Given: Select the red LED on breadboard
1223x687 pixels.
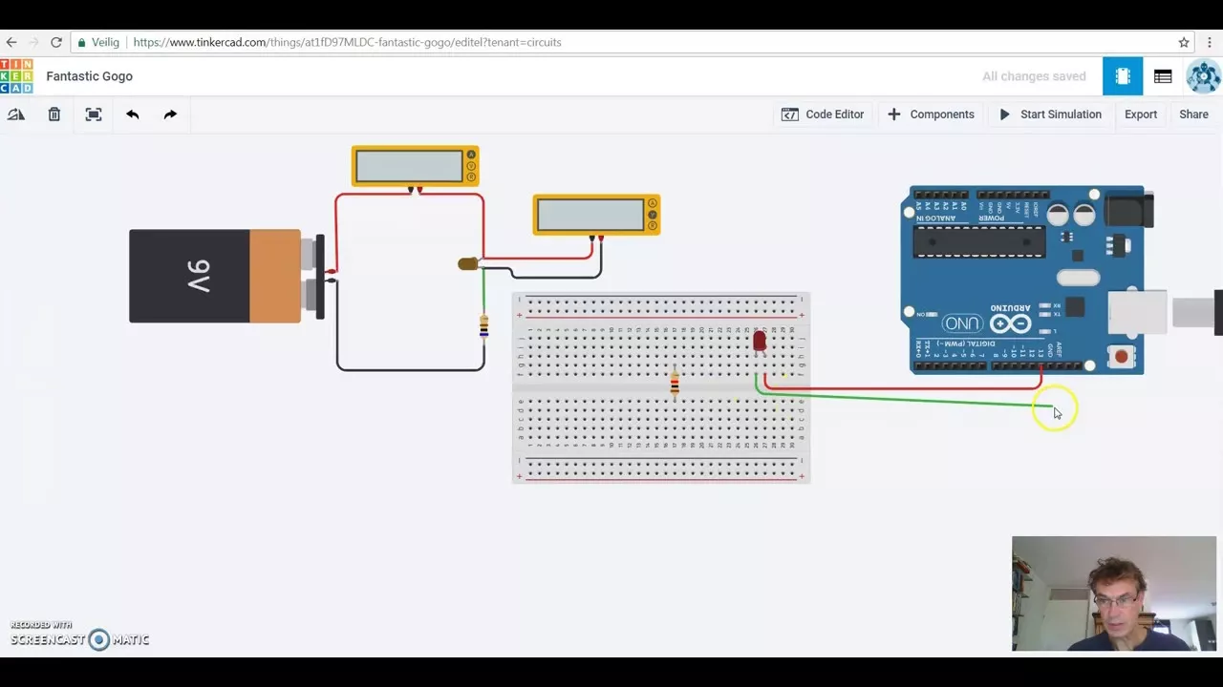Looking at the screenshot, I should [759, 341].
